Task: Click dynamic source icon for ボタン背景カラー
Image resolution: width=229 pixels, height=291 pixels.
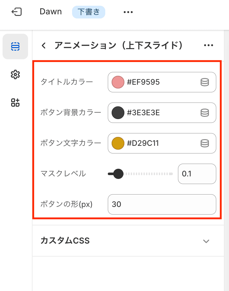Action: pos(205,113)
